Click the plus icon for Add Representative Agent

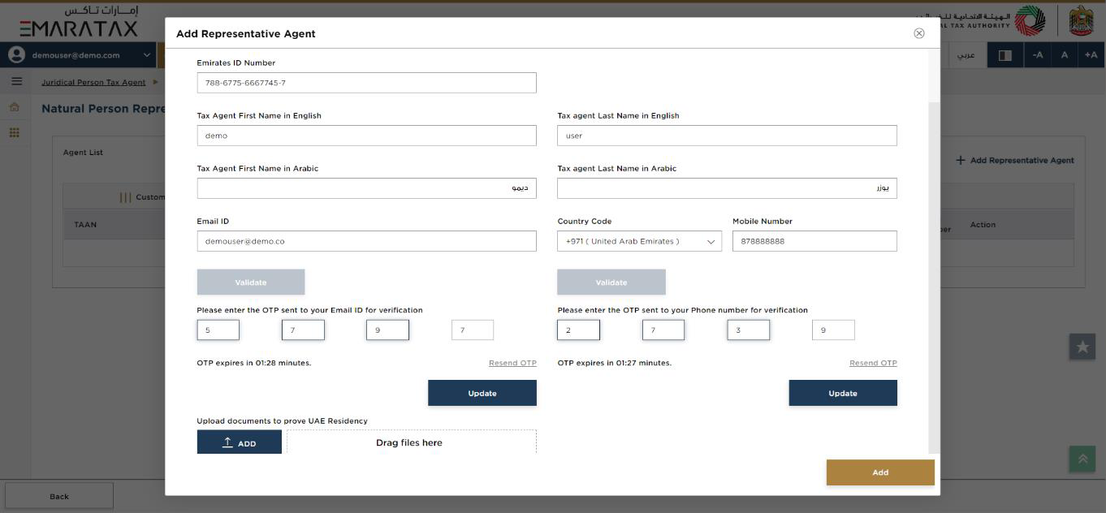point(961,160)
